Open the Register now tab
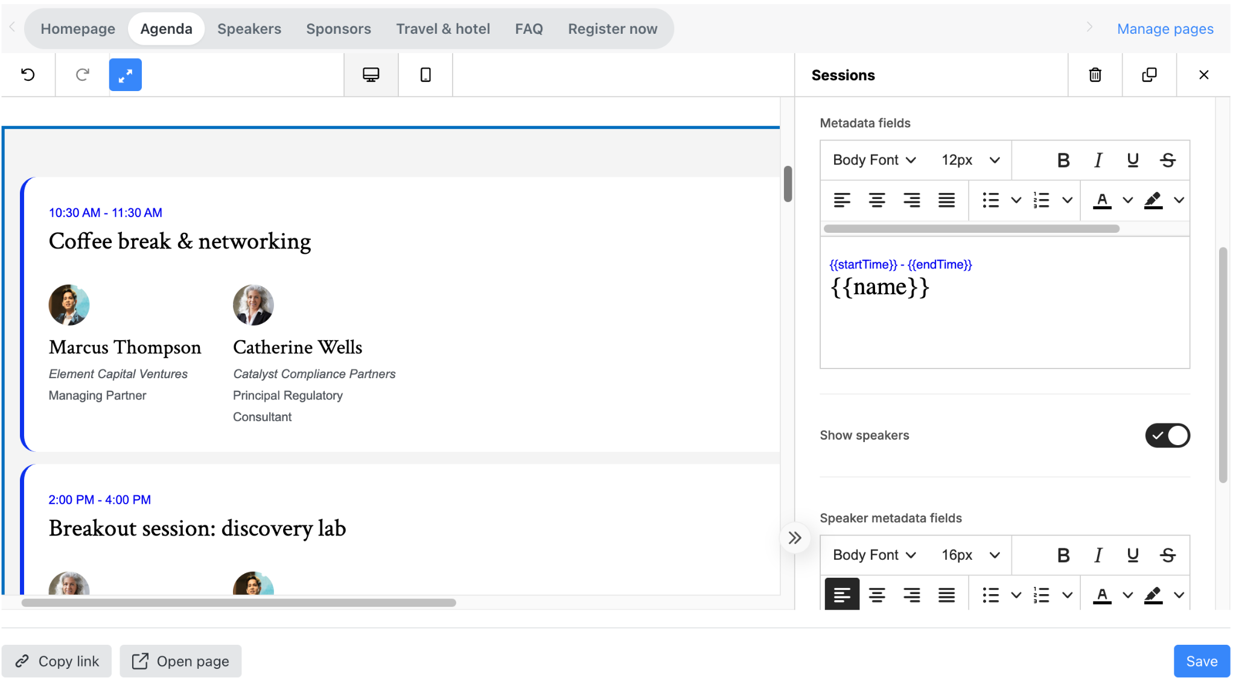The image size is (1236, 690). coord(613,28)
